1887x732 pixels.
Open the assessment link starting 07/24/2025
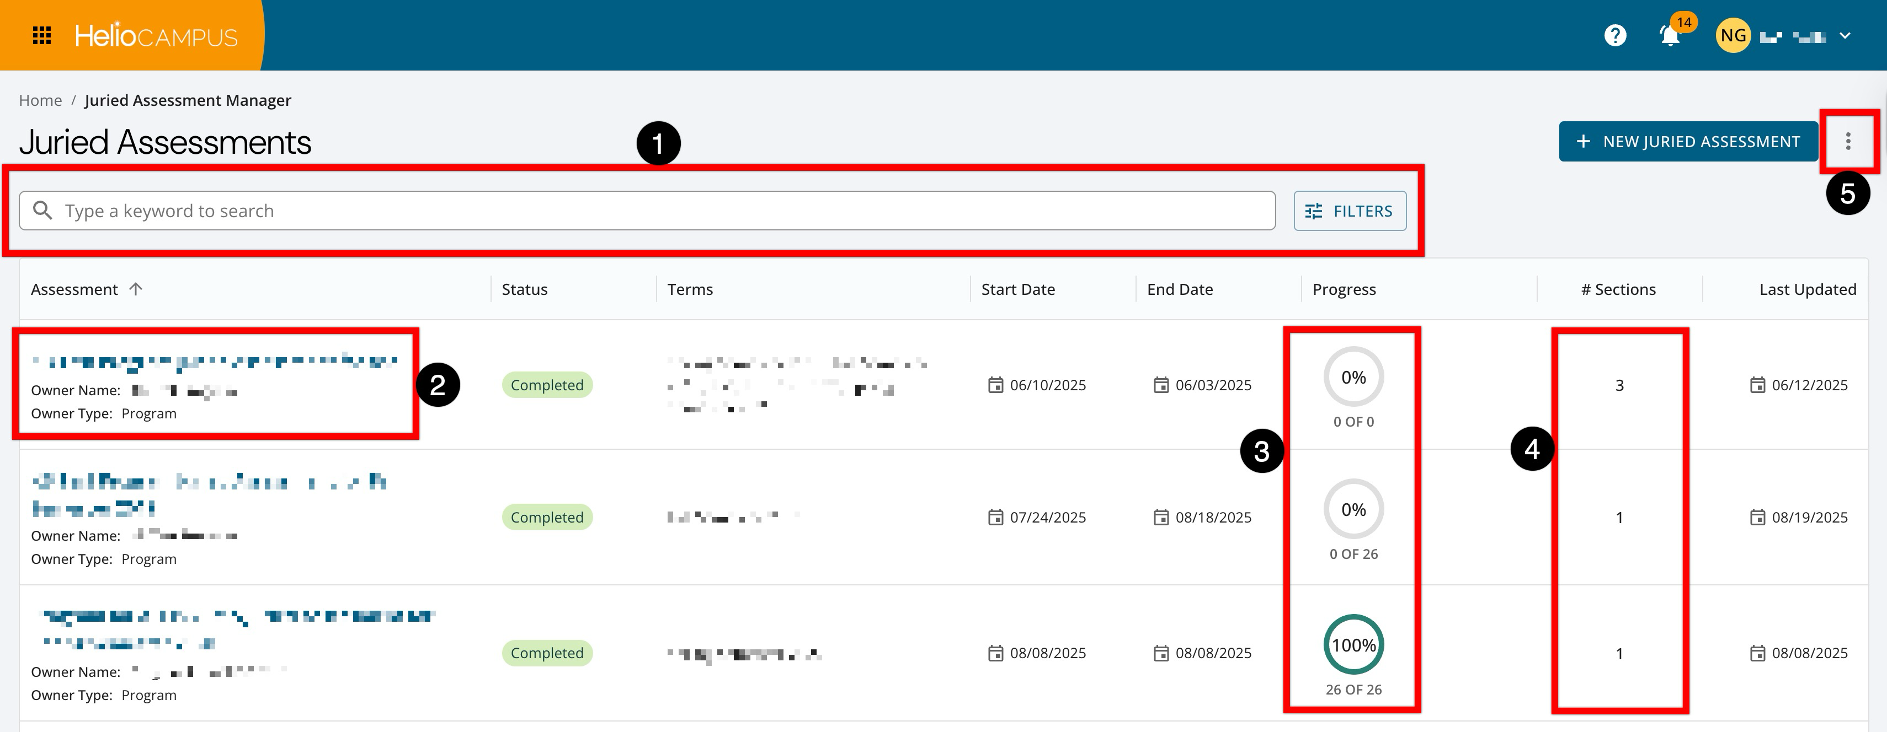pos(209,494)
